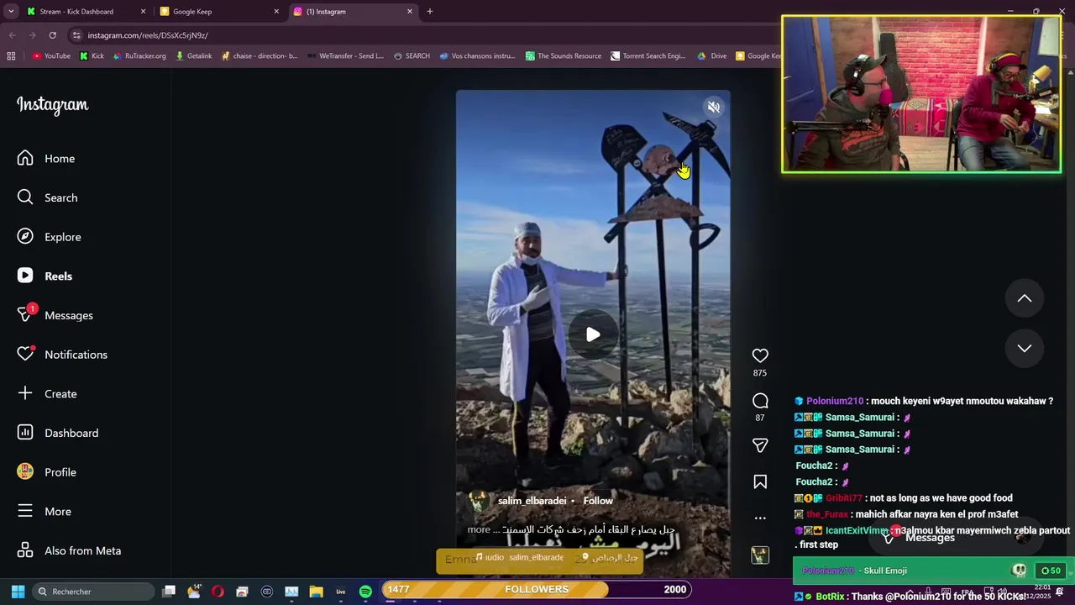
Task: Open the Opera icon in the taskbar
Action: pos(218,592)
